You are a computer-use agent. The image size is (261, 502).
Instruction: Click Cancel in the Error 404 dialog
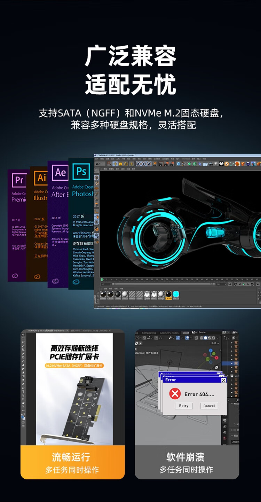(x=209, y=406)
